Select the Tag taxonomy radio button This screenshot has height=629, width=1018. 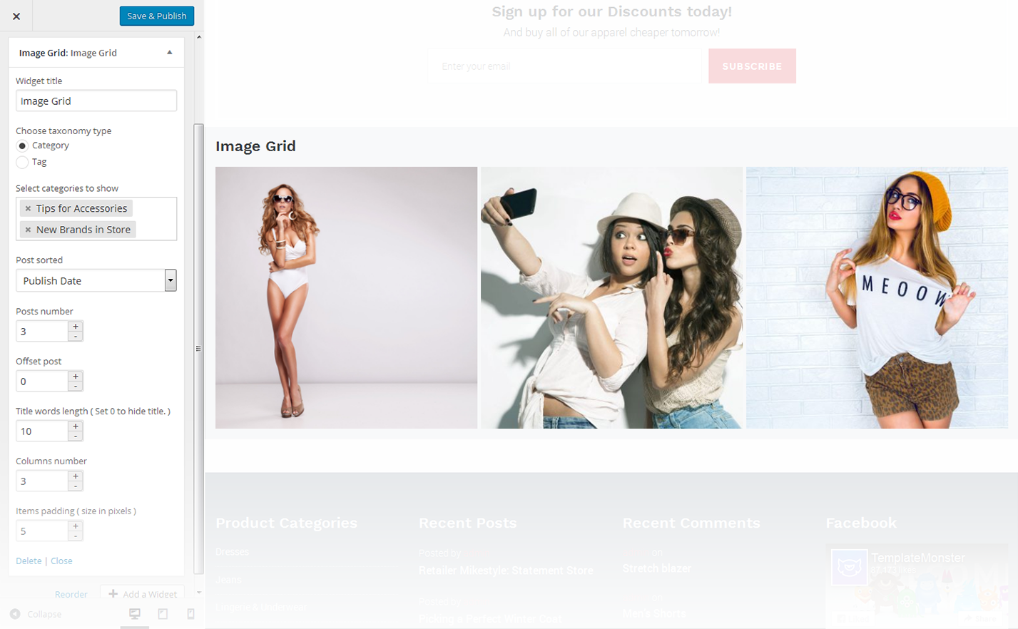[22, 163]
